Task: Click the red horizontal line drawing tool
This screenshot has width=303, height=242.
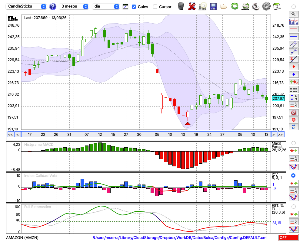Action: click(293, 29)
